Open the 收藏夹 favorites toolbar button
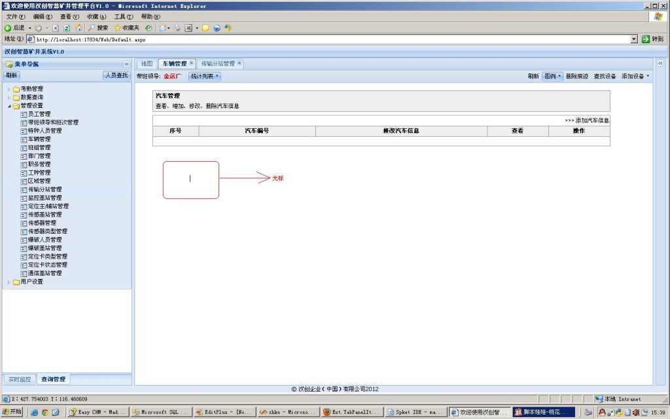This screenshot has width=670, height=419. click(x=126, y=27)
